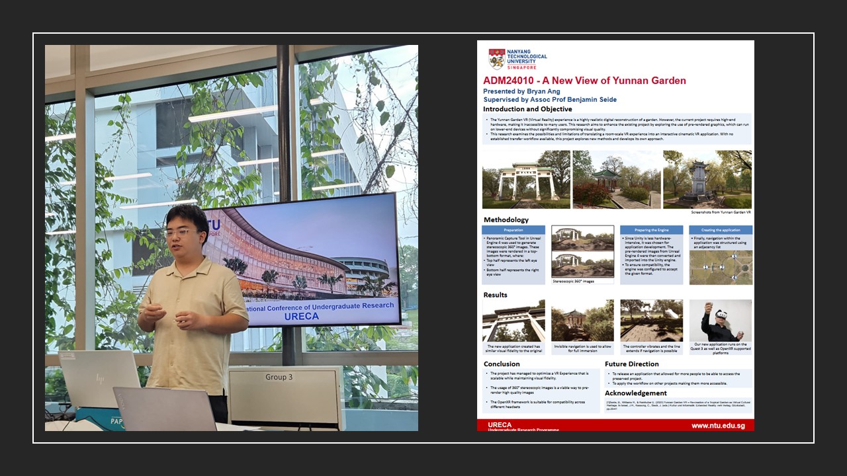Click caption 'The new application created has similar visual fidelity'
The height and width of the screenshot is (476, 847).
click(513, 348)
